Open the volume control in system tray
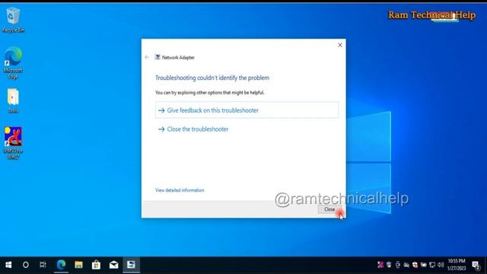487x274 pixels. (x=441, y=265)
